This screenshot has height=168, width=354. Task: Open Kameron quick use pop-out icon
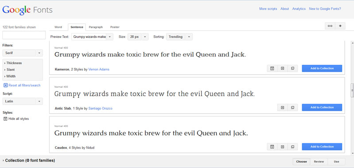(x=282, y=68)
